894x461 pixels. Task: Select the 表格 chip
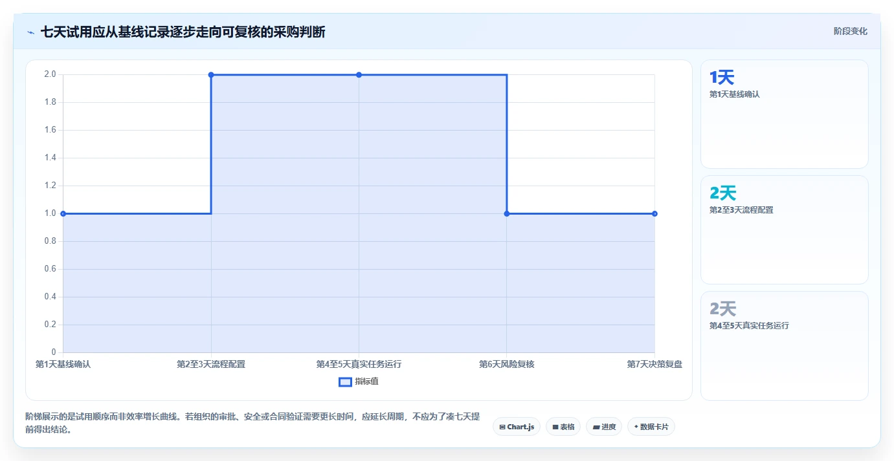tap(563, 427)
